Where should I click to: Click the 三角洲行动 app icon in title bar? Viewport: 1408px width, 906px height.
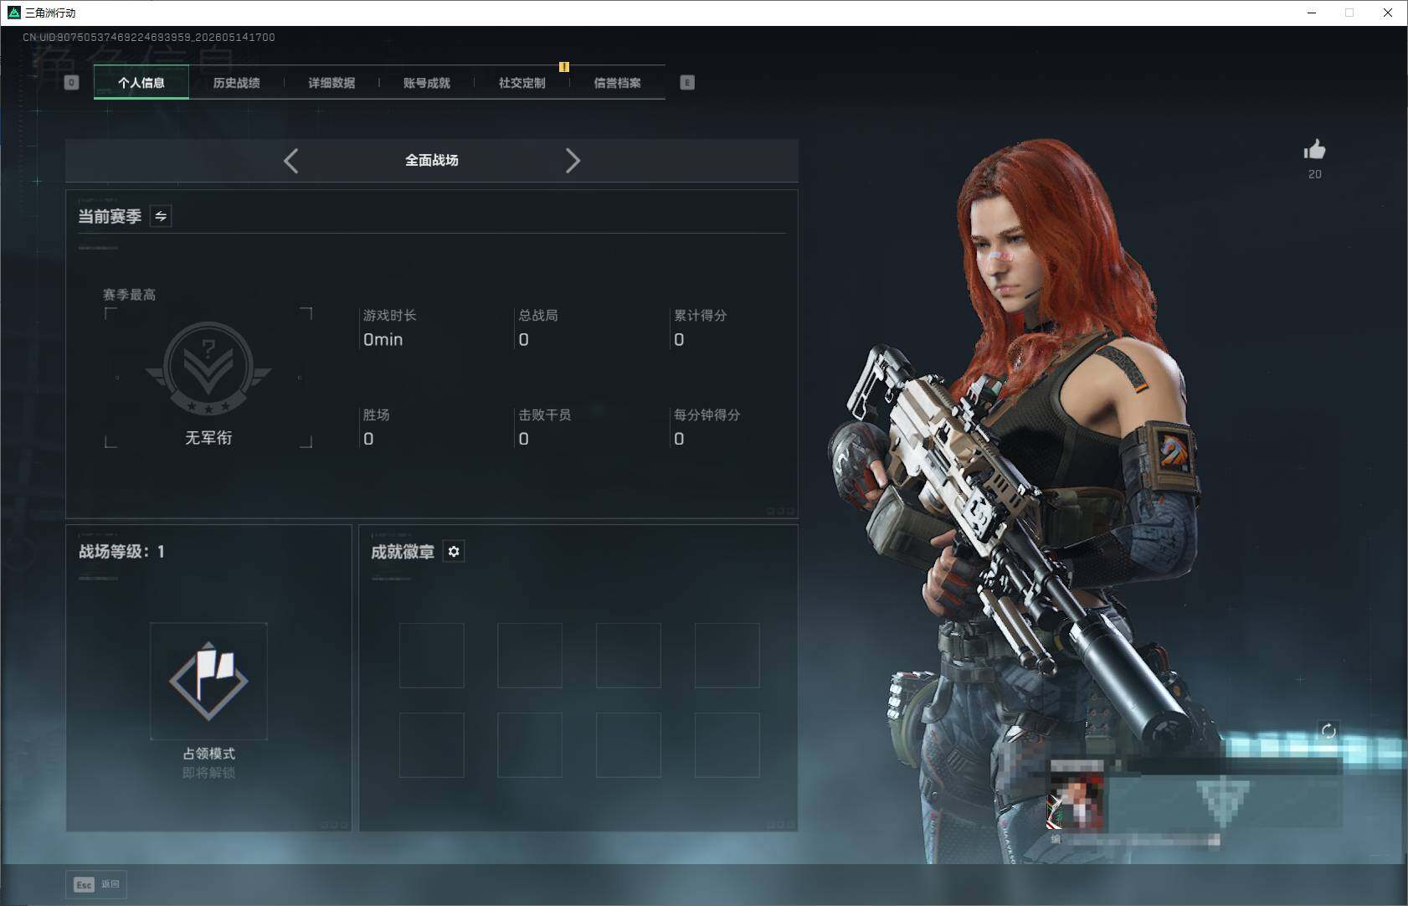tap(13, 13)
